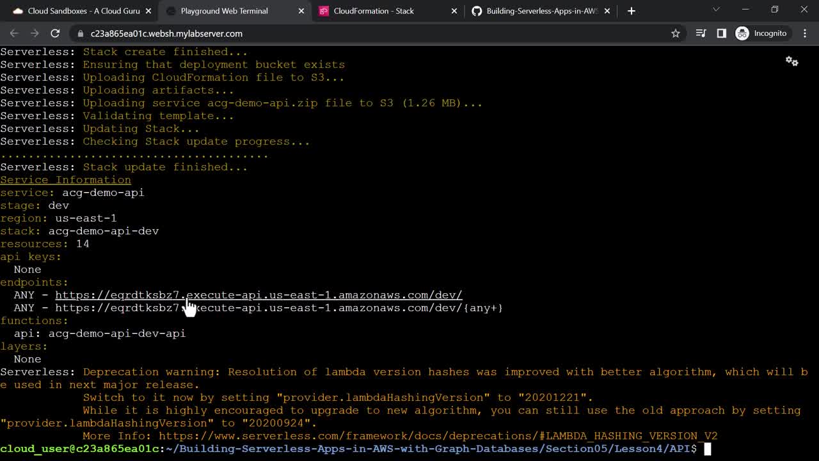Click 'Uploading CloudFormation file to S3...' line
Image resolution: width=819 pixels, height=461 pixels.
click(x=172, y=77)
